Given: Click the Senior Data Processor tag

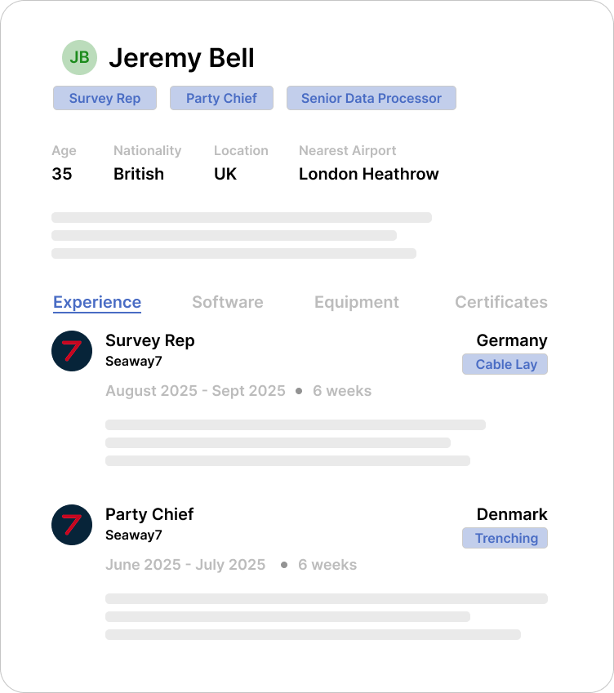Looking at the screenshot, I should (371, 98).
